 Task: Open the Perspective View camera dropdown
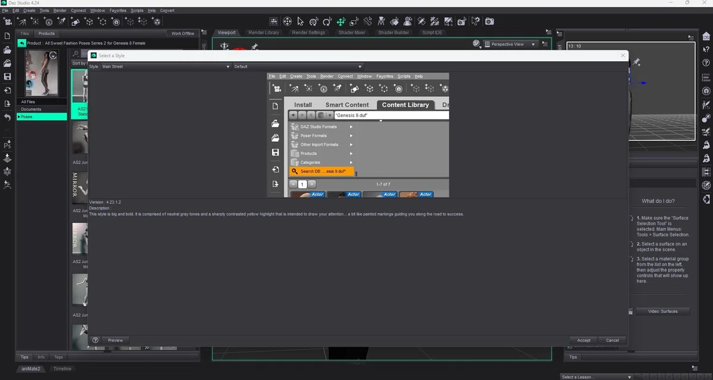510,44
